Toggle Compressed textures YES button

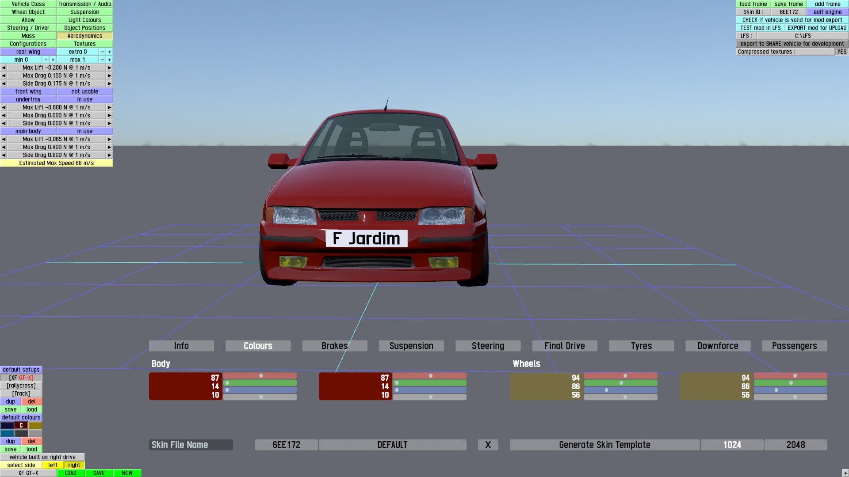pos(841,52)
